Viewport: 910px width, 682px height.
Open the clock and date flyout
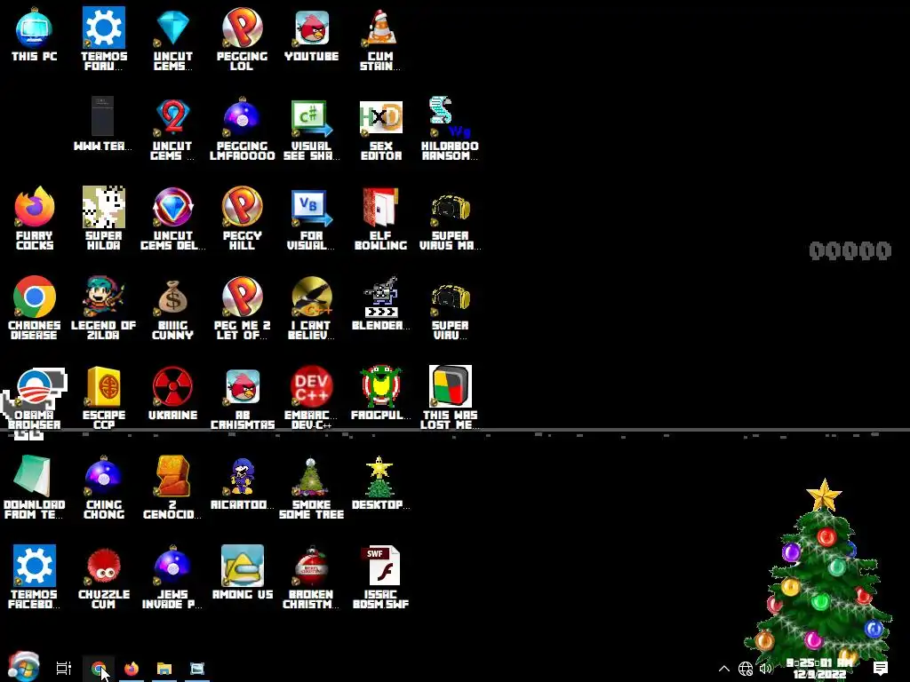point(819,669)
